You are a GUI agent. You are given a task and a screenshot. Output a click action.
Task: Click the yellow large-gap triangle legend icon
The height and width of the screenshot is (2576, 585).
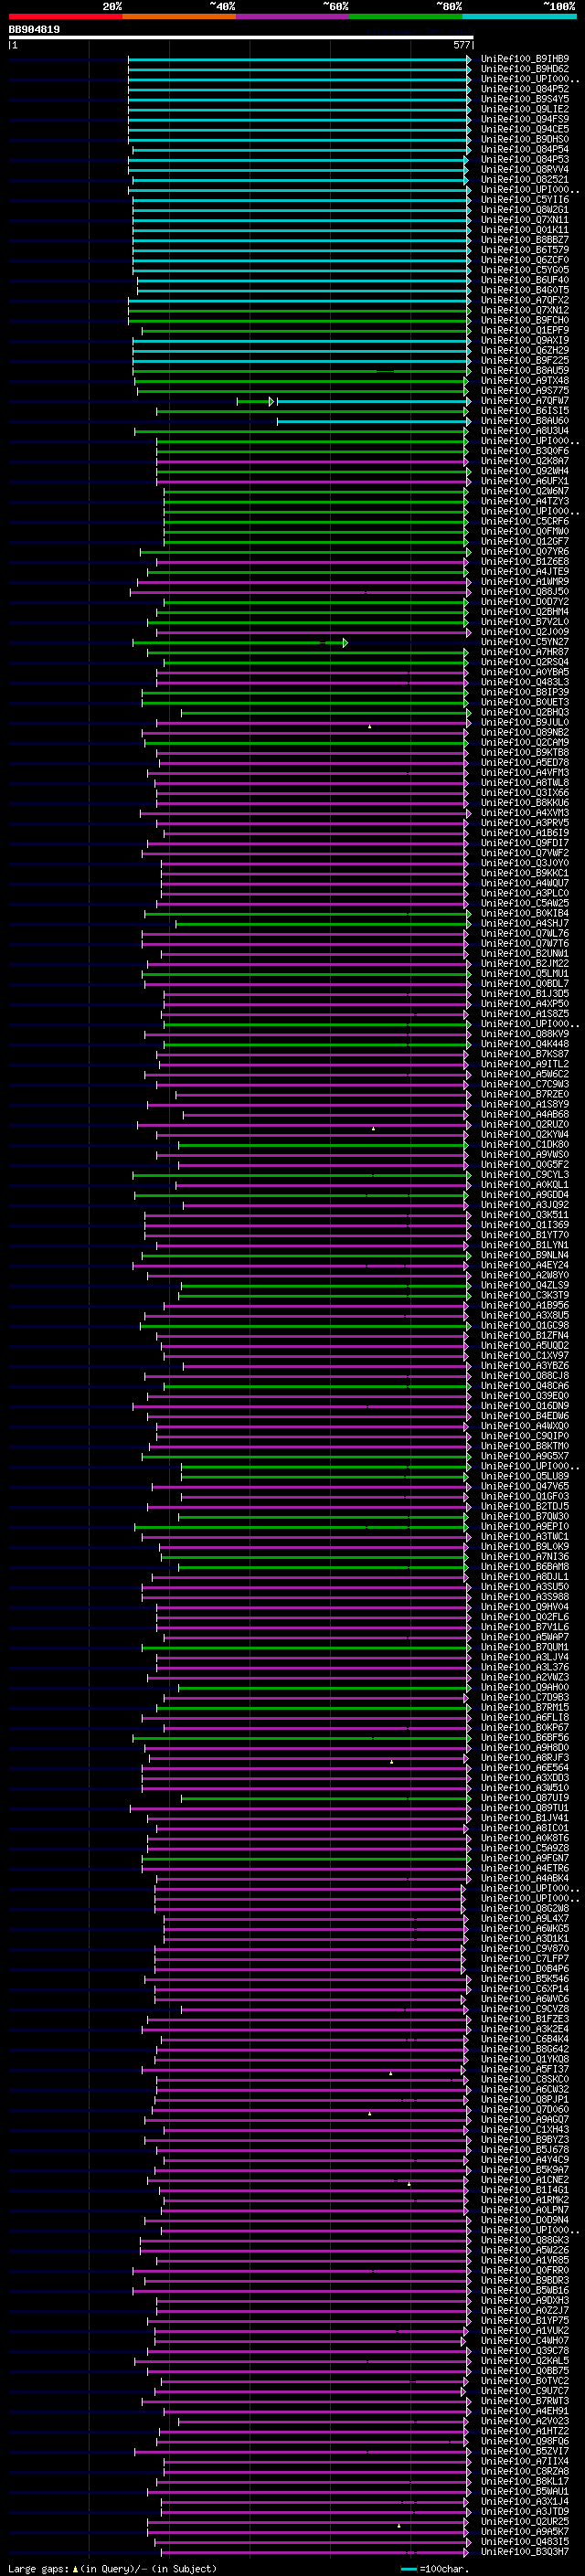point(75,2569)
